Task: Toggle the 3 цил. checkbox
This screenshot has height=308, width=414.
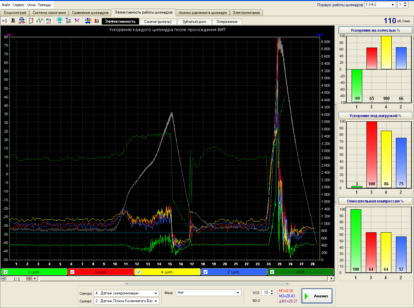Action: 72,272
